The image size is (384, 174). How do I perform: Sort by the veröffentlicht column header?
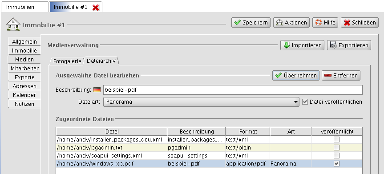pos(337,132)
